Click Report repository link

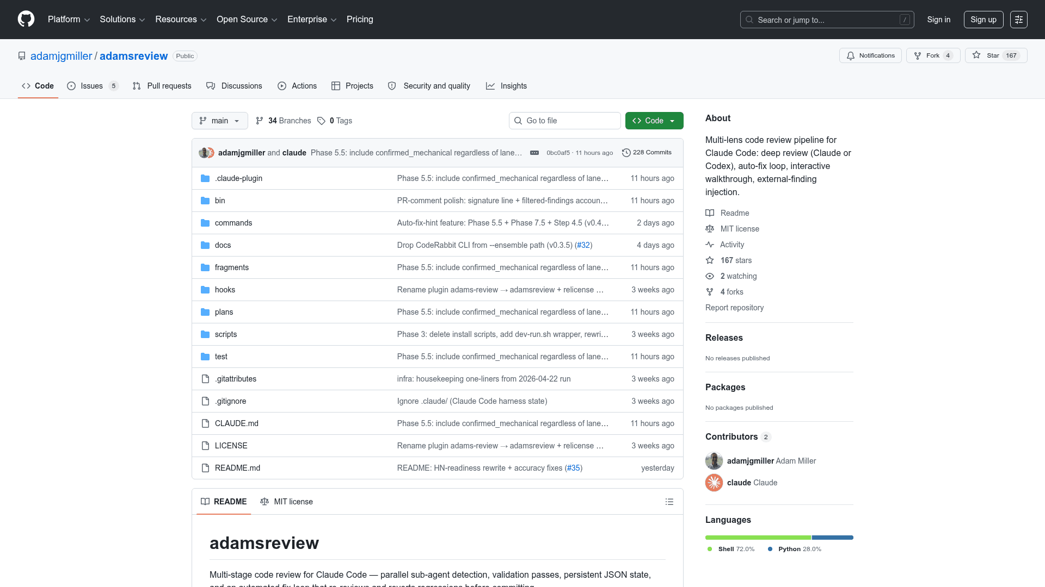(x=734, y=308)
